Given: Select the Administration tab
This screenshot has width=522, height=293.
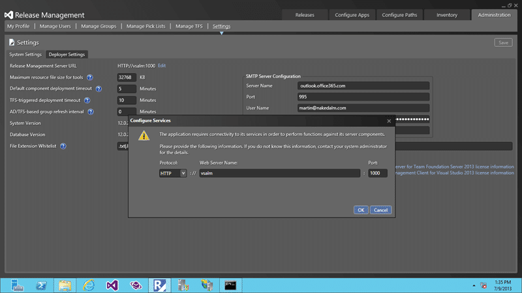Looking at the screenshot, I should point(494,15).
